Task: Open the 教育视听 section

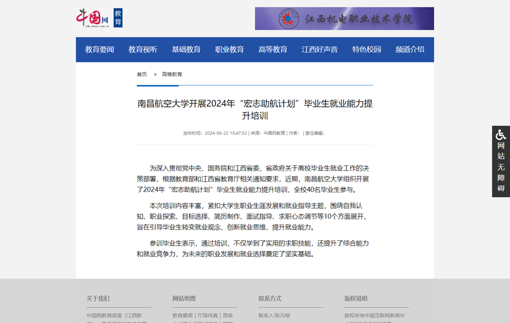Action: tap(142, 49)
